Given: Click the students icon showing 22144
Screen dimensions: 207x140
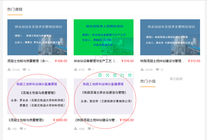Looking at the screenshot, I should (9, 69).
